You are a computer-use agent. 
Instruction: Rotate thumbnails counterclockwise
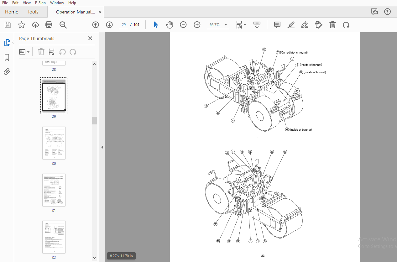click(62, 52)
